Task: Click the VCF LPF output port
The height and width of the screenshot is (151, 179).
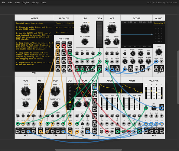Action: tap(112, 69)
